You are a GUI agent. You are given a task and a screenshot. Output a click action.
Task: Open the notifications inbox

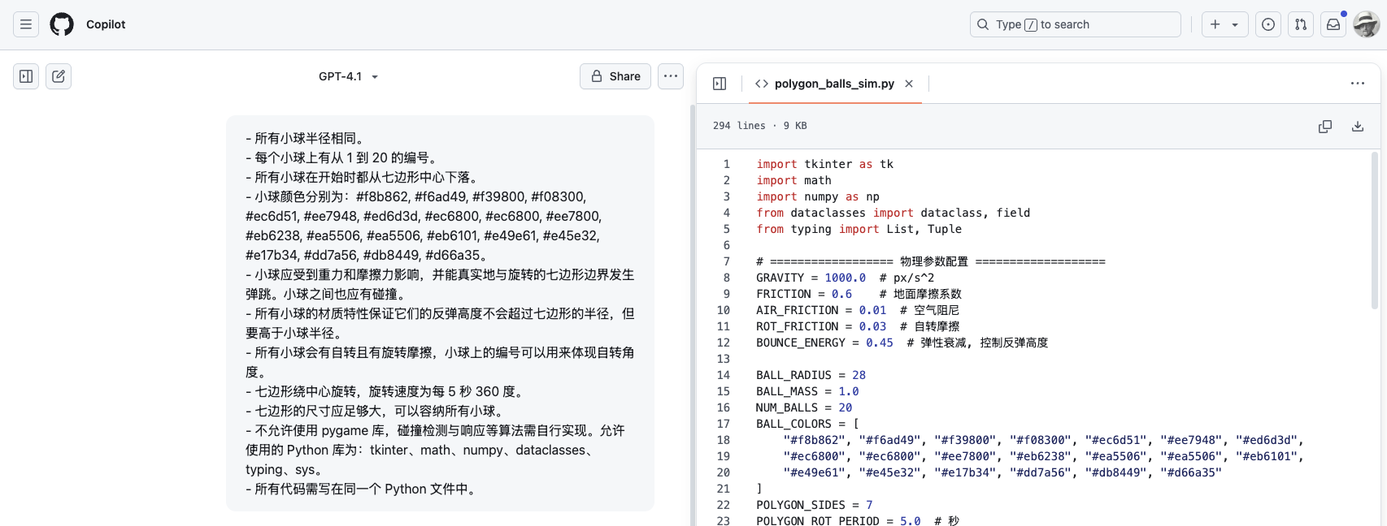pos(1333,24)
